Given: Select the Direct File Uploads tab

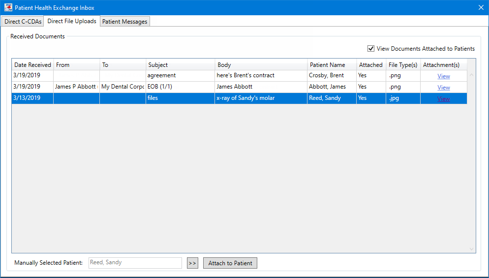Looking at the screenshot, I should pos(72,21).
